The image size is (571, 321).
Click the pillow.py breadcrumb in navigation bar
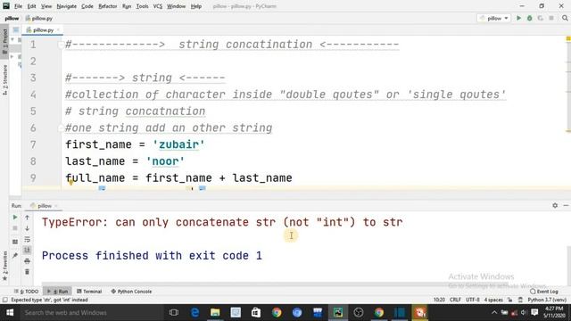point(39,18)
